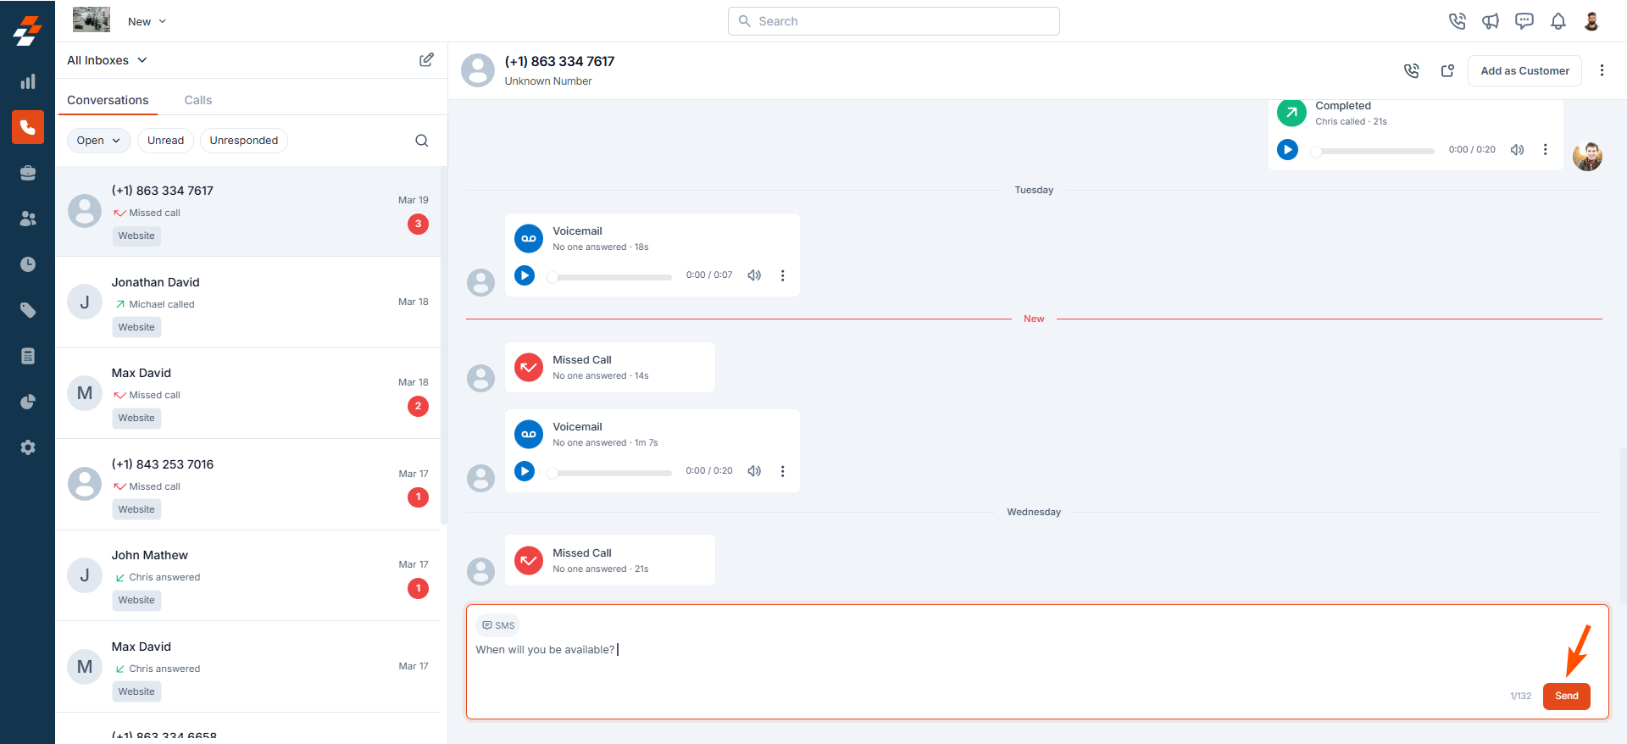This screenshot has height=744, width=1627.
Task: Toggle the Unresponded filter chip
Action: tap(244, 141)
